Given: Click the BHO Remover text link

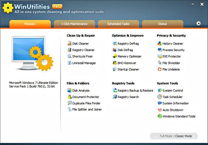Looking at the screenshot, I should 127,63.
